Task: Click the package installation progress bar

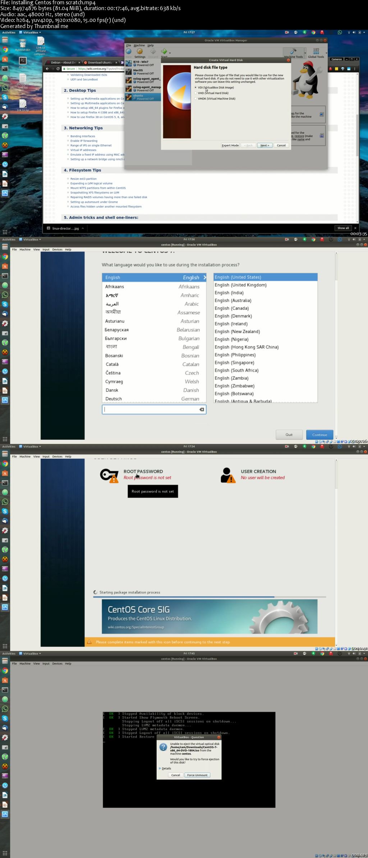Action: [x=210, y=597]
